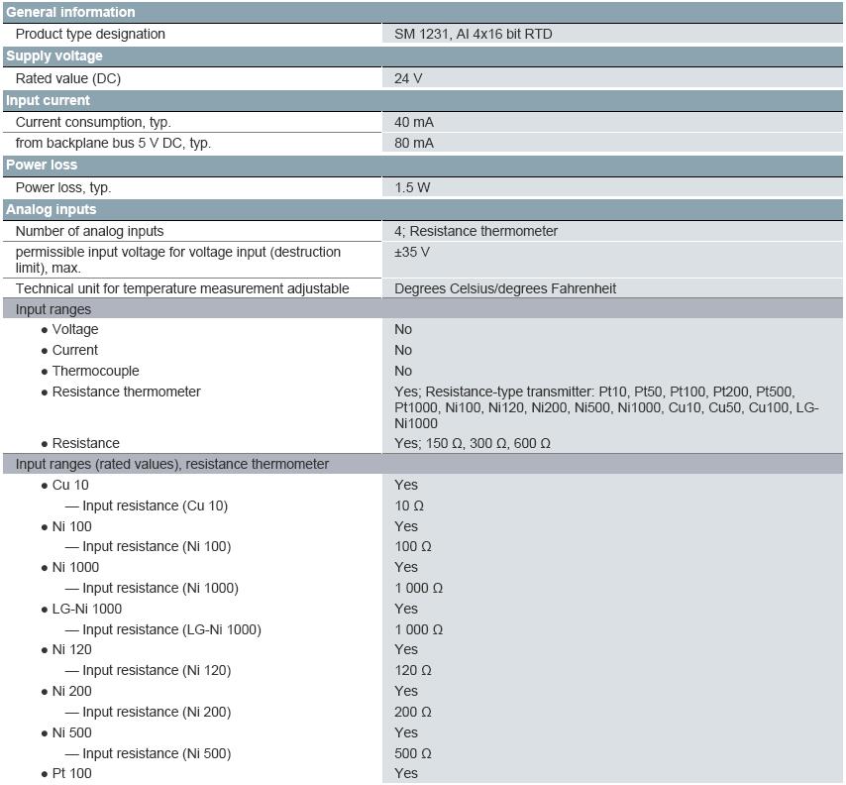Select 'Input resistance (Ni 500)' label

click(149, 753)
